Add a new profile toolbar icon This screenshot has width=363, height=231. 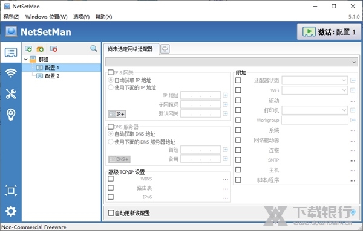click(x=28, y=49)
